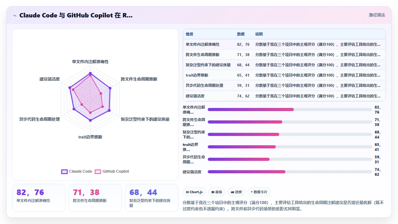
Task: Click the radar axis label "复杂泛型约束下的建议质量"
Action: [x=145, y=119]
